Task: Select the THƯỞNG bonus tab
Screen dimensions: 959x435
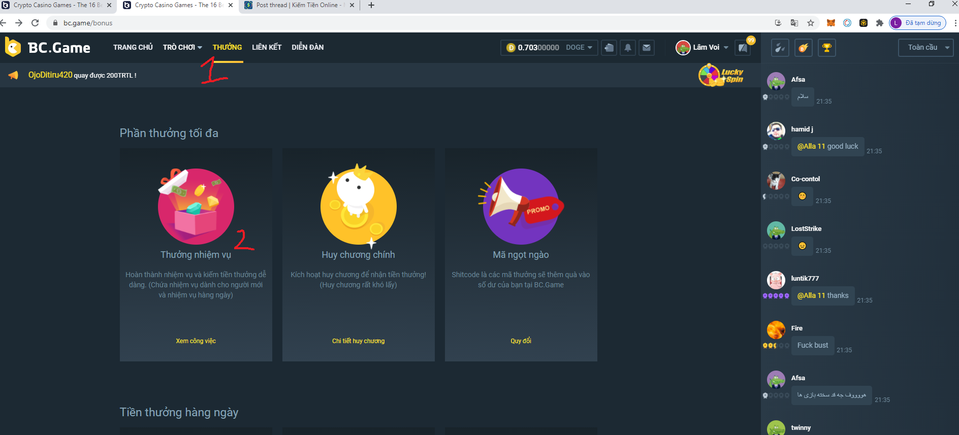Action: [x=227, y=47]
